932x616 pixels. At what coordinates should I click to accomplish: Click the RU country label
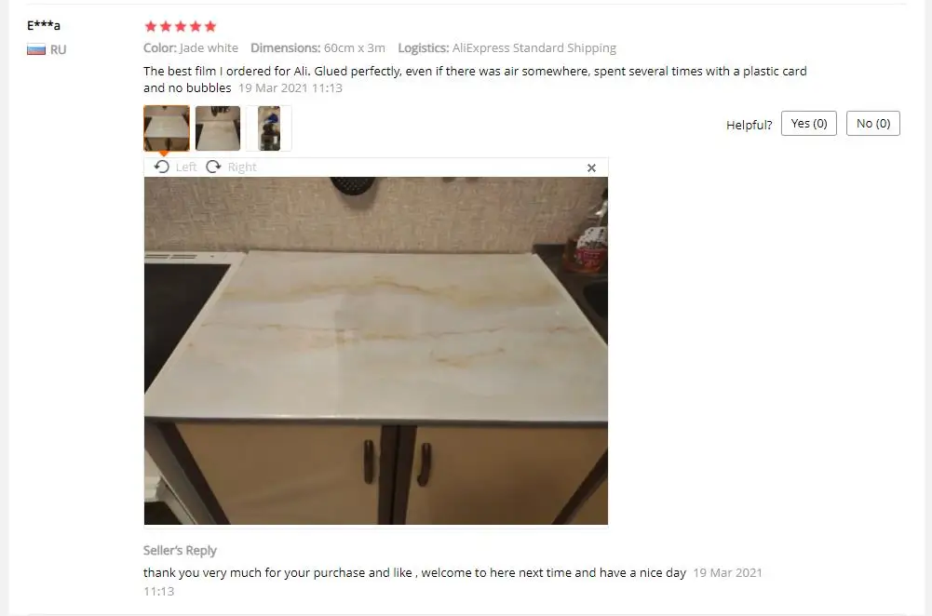pos(59,50)
